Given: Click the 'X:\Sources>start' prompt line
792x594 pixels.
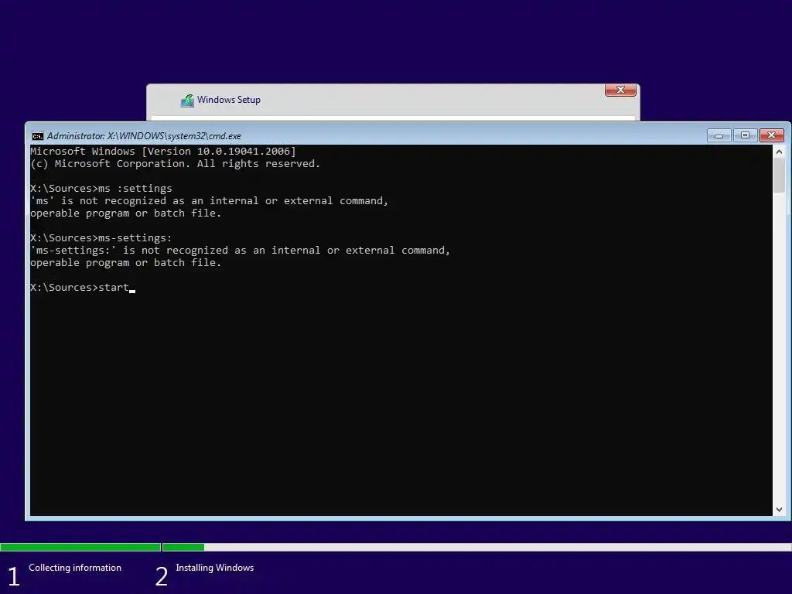Looking at the screenshot, I should (82, 288).
